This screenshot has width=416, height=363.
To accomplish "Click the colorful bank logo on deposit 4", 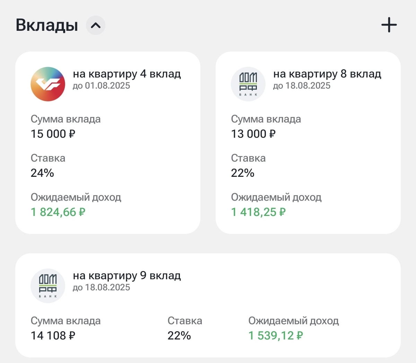I will pos(48,84).
